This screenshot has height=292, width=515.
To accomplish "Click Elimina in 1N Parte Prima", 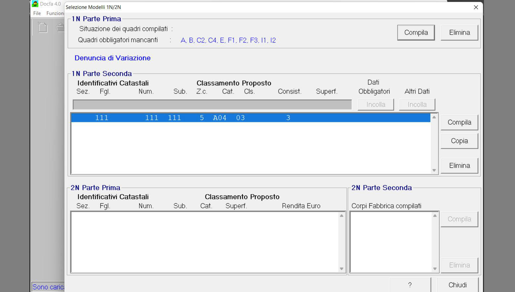I will click(x=459, y=33).
